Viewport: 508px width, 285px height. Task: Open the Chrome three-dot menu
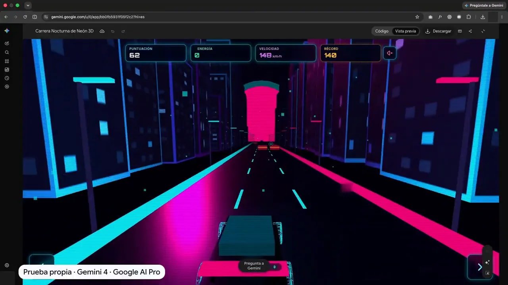(x=502, y=17)
